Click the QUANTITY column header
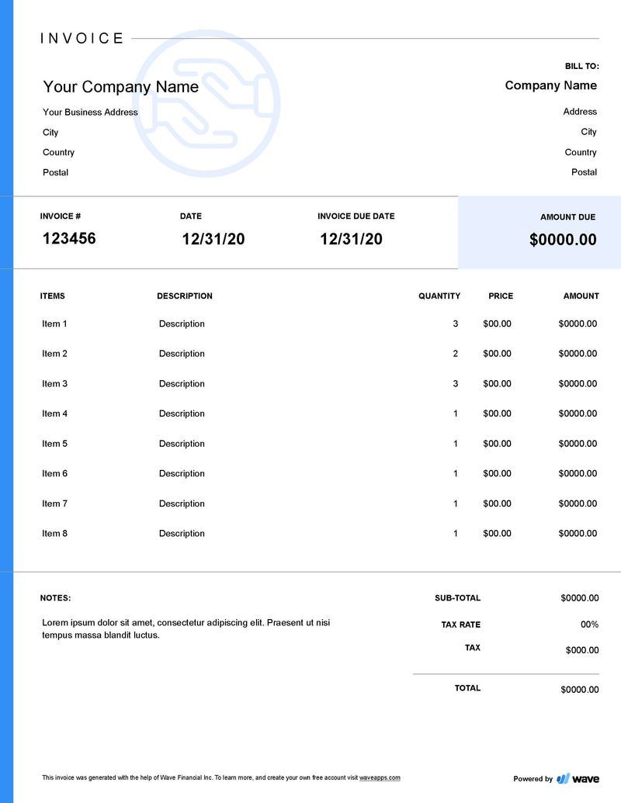This screenshot has height=803, width=621. click(x=439, y=296)
